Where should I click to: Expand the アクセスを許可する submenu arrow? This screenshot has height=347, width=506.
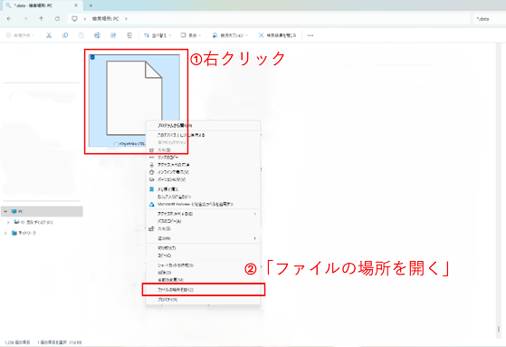tap(255, 214)
